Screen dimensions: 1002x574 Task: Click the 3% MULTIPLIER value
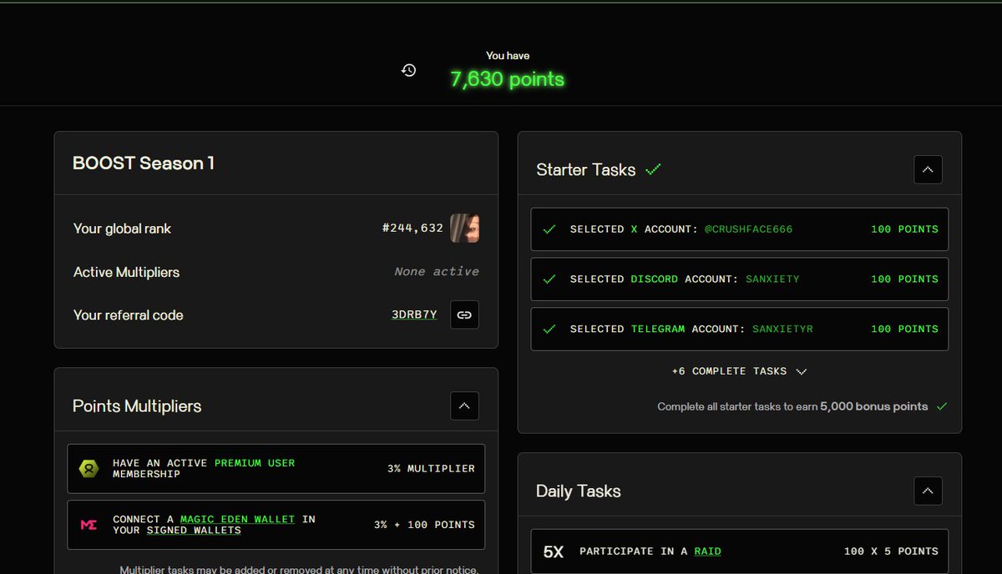(431, 468)
